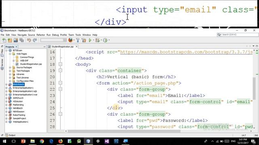Close the Projects panel tab
Viewport: 259px width, 145px height.
tap(16, 47)
